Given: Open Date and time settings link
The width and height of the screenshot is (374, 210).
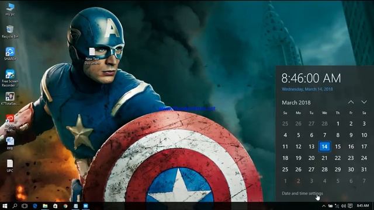Looking at the screenshot, I should [302, 193].
